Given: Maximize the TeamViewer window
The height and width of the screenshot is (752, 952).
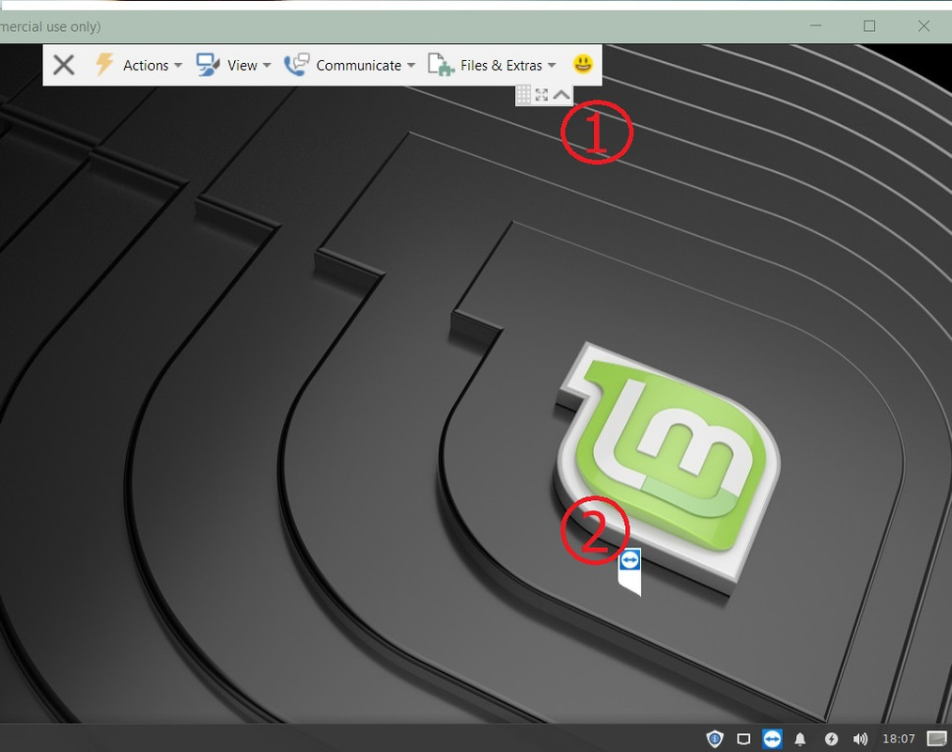Looking at the screenshot, I should 869,26.
